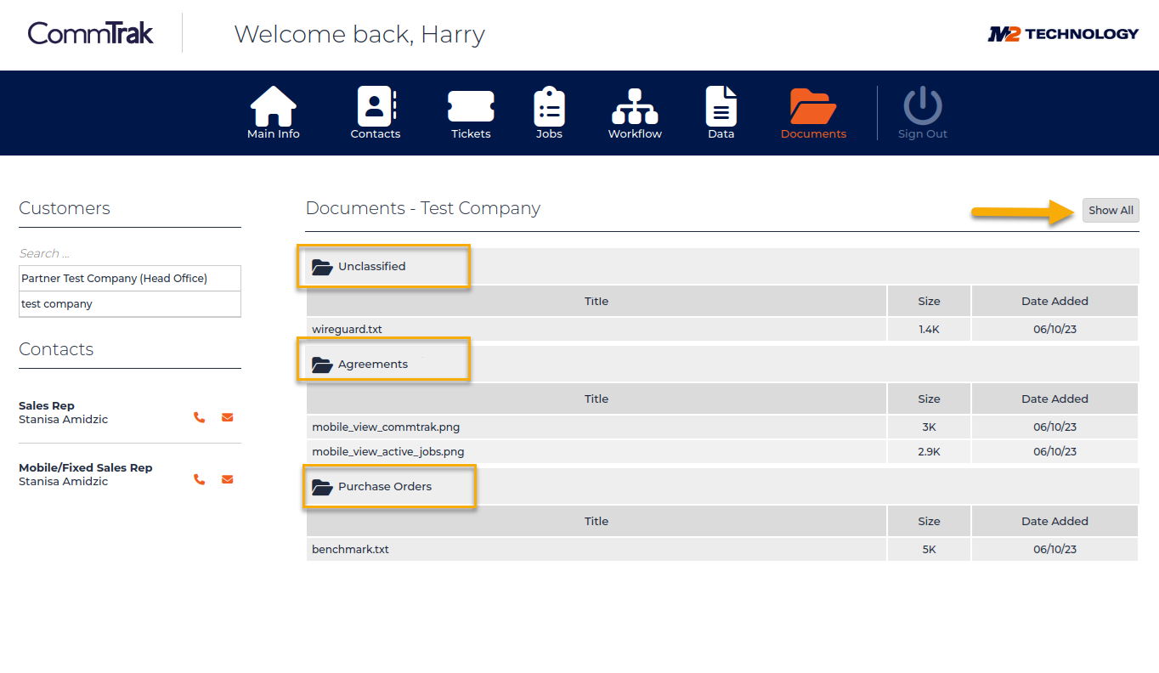Click the Documents - Test Company heading
The width and height of the screenshot is (1159, 673).
[423, 208]
